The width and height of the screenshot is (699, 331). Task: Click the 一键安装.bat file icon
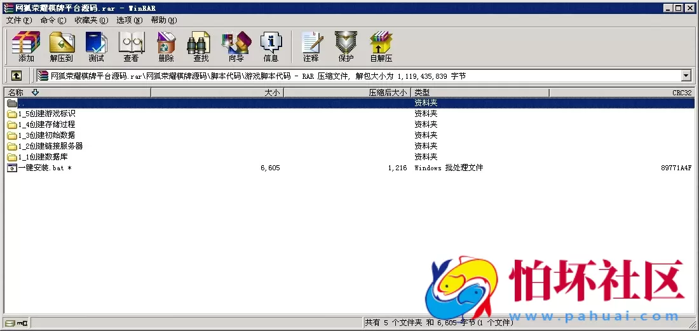point(12,168)
